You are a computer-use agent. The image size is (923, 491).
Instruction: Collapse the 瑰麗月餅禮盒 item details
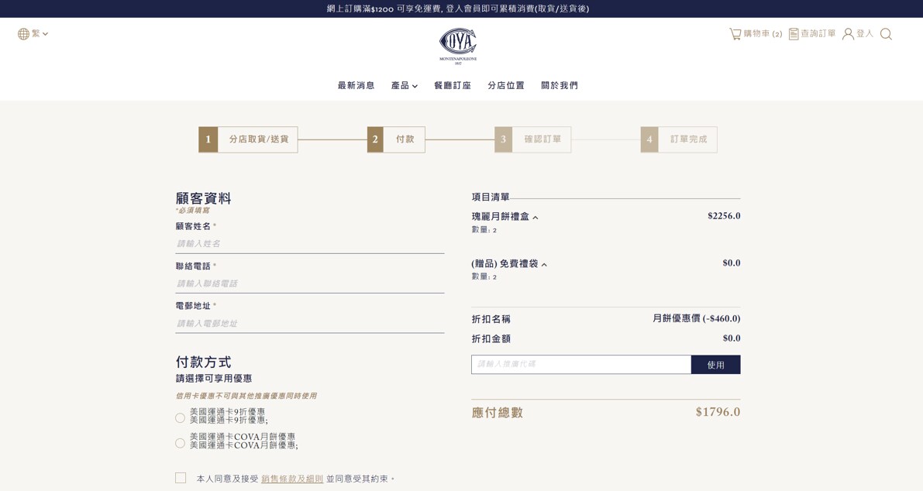536,218
